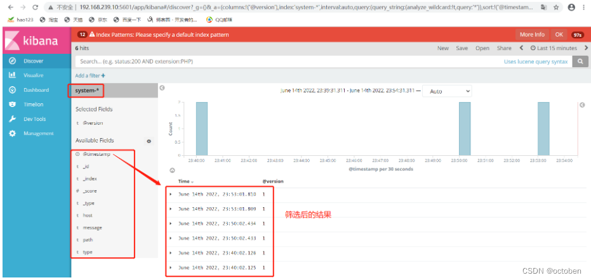The image size is (591, 280).
Task: Click the histogram bar at 23:40:00
Action: point(202,129)
